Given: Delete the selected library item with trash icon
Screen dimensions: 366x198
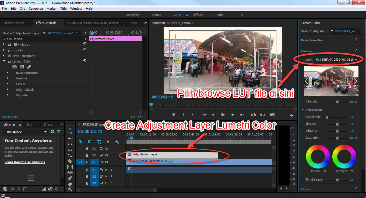Looking at the screenshot, I should 57,189.
